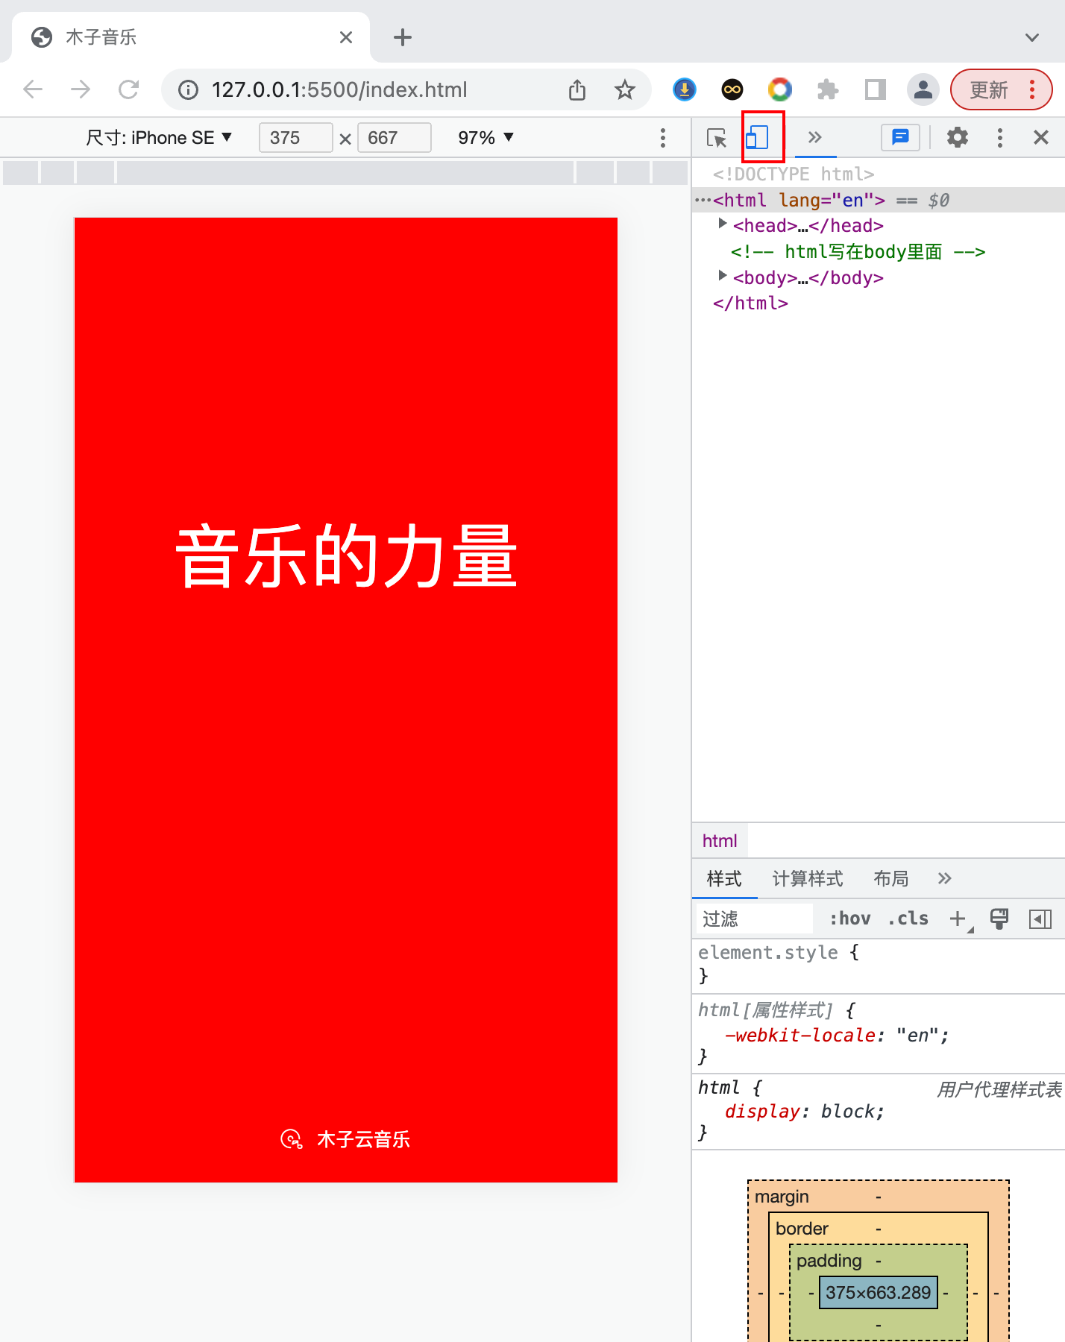Switch to the 计算样式 tab

[808, 879]
